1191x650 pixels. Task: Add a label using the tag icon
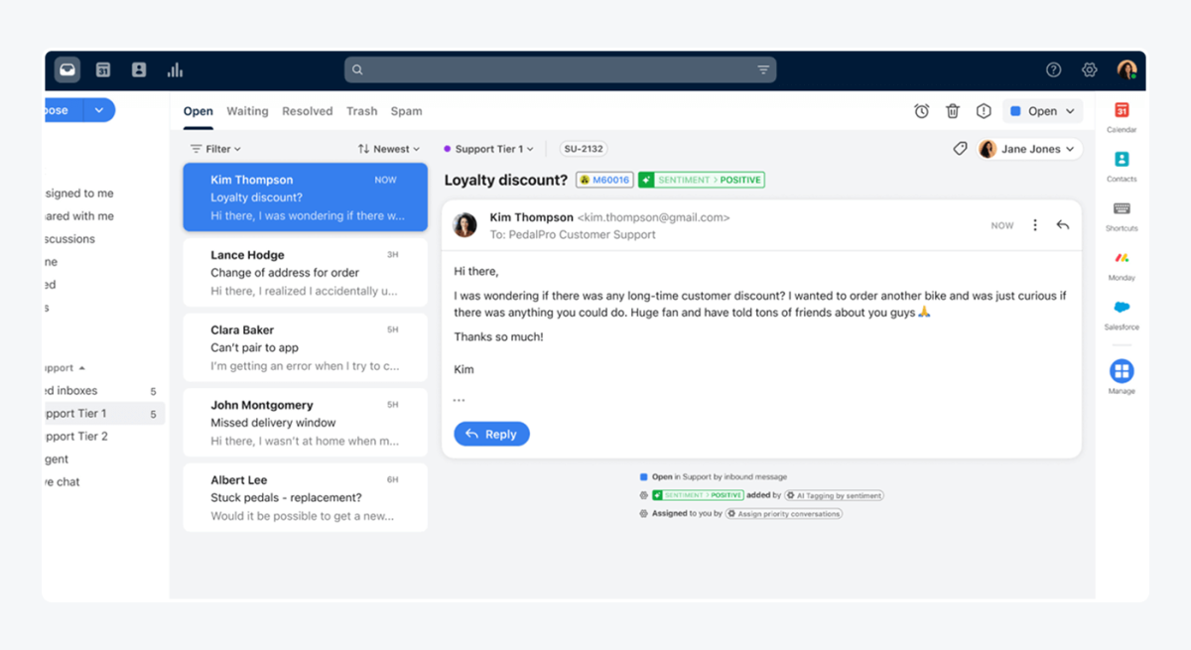[x=959, y=148]
